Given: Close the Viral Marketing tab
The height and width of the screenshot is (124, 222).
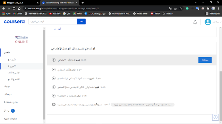Looking at the screenshot, I should coord(77,3).
